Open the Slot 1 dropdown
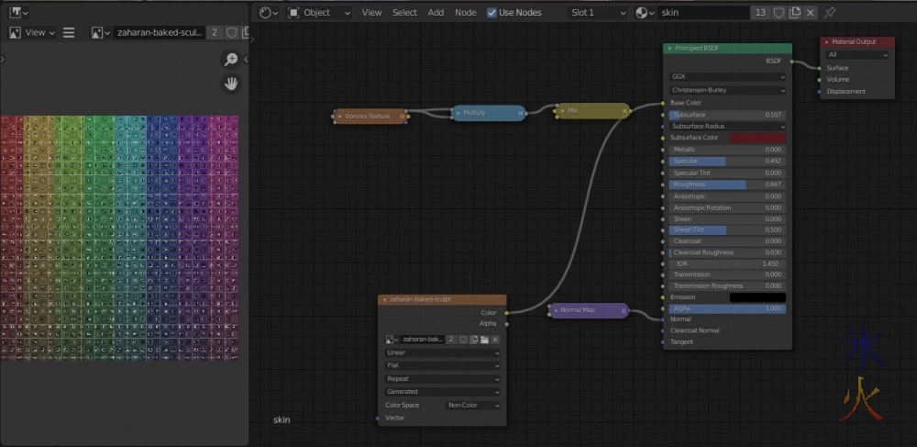The height and width of the screenshot is (447, 917). coord(594,13)
